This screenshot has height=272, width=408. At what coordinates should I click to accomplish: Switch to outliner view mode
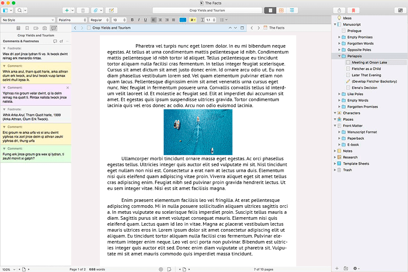pyautogui.click(x=292, y=9)
